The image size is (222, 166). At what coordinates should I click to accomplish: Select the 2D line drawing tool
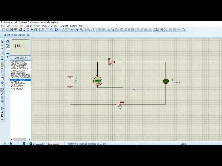[2, 94]
